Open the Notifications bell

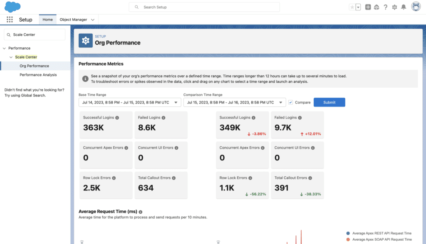coord(404,7)
